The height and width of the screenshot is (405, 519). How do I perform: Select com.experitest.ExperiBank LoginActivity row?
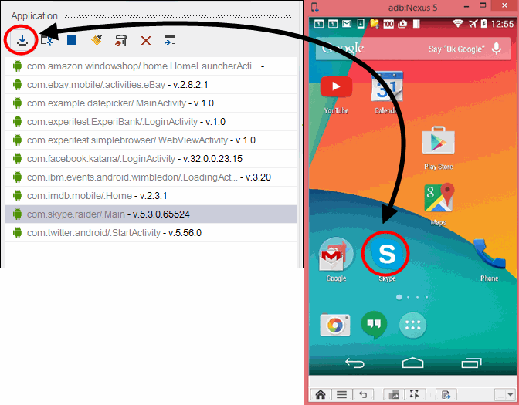[x=151, y=122]
